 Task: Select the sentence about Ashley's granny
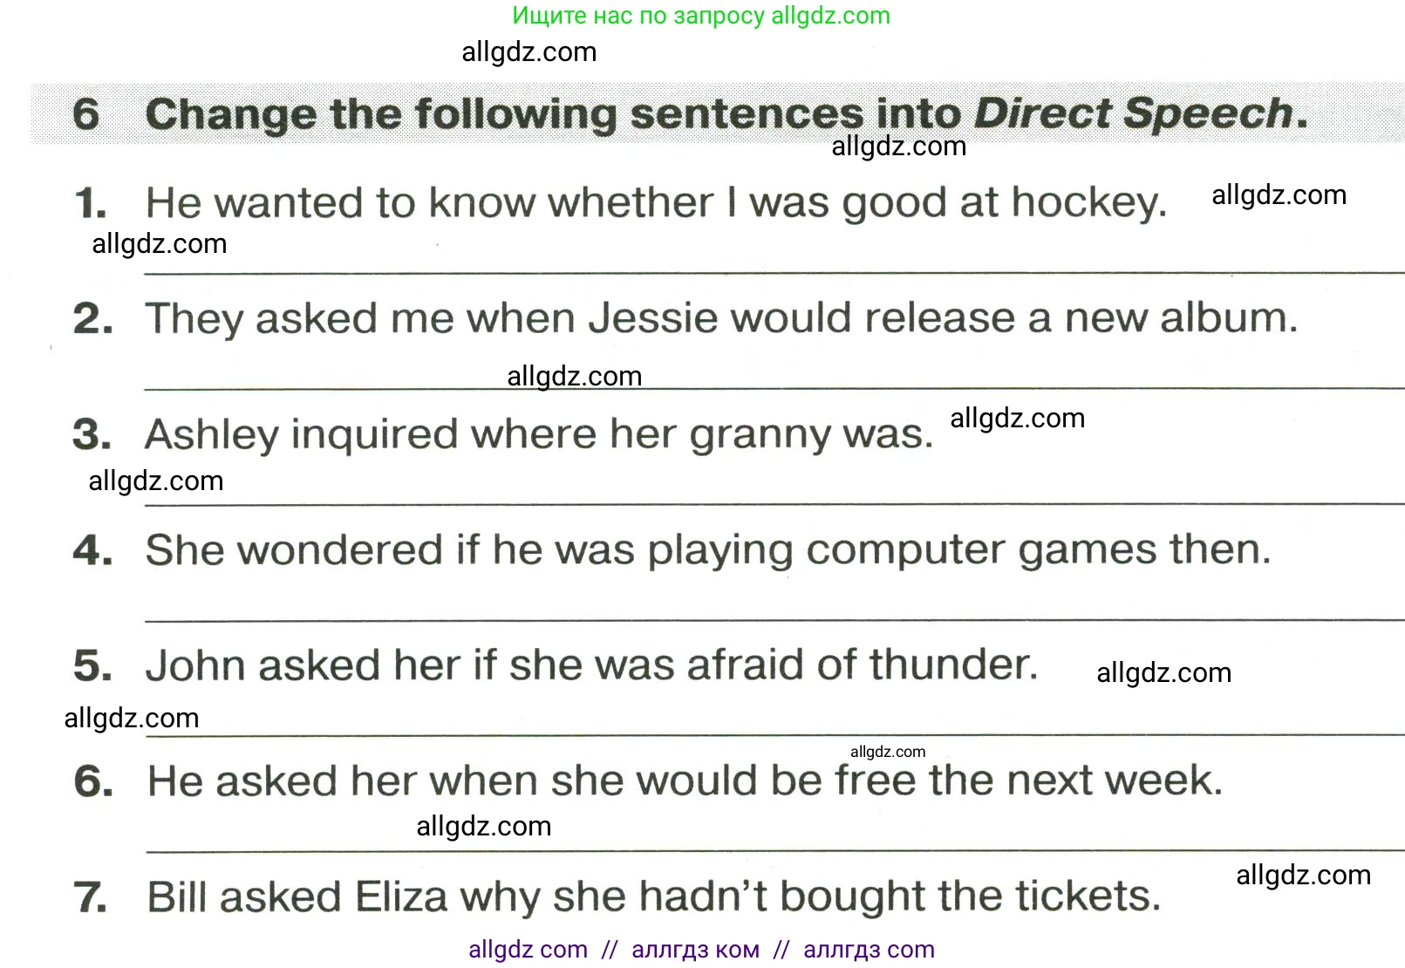coord(538,434)
